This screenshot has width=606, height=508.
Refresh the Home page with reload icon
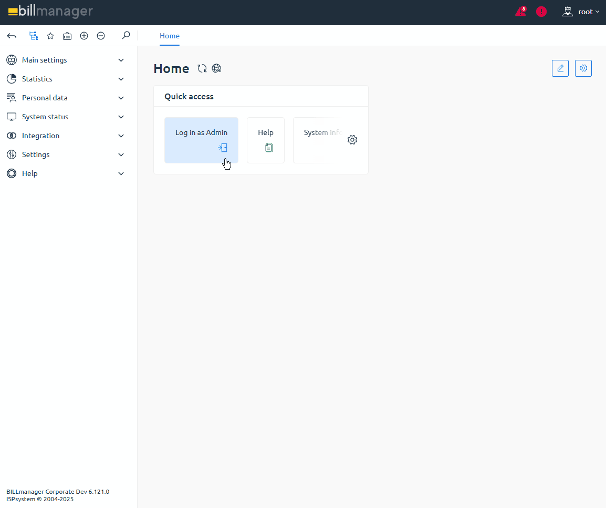(x=202, y=68)
